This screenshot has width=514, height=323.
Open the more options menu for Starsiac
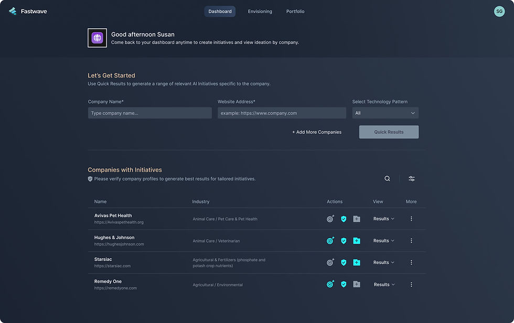411,262
